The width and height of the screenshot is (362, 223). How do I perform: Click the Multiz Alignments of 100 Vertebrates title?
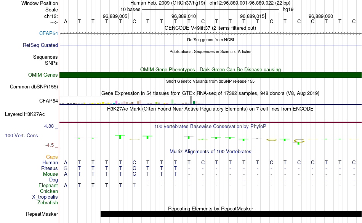pyautogui.click(x=210, y=151)
